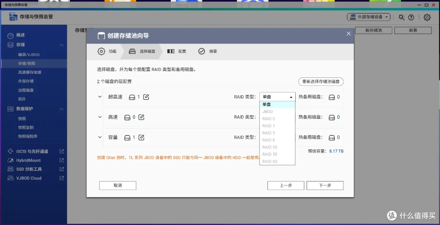The height and width of the screenshot is (225, 440).
Task: Go to the 功能 wizard step
Action: coord(107,51)
